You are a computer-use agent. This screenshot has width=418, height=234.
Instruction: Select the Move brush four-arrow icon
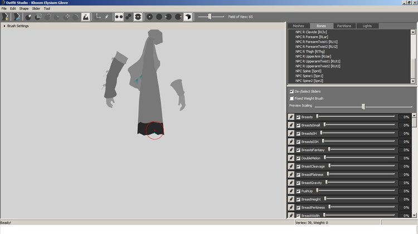point(67,17)
